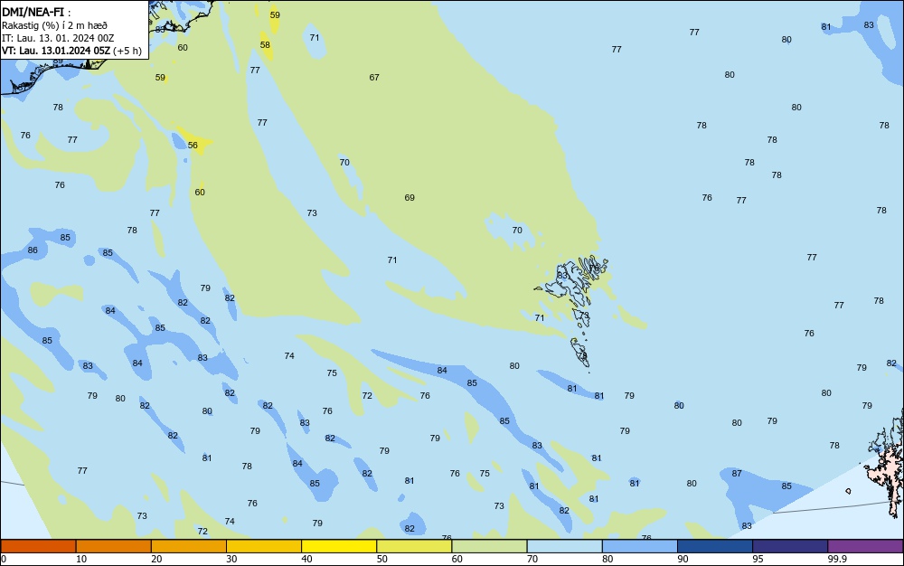Click the orange 10–20 legend swatch
Screen dimensions: 904x566
[x=114, y=546]
